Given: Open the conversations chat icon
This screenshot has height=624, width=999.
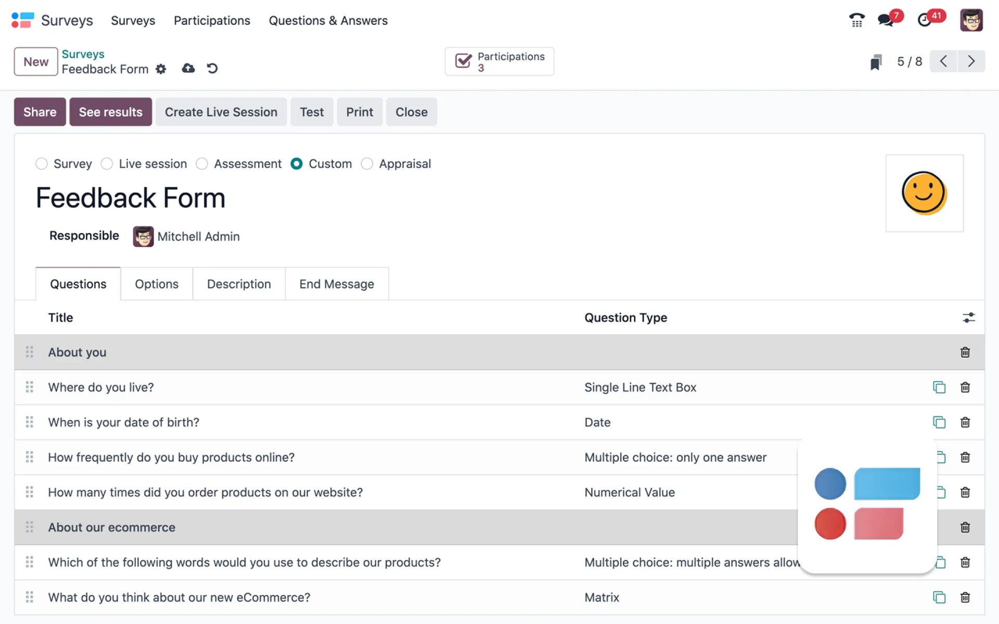Looking at the screenshot, I should tap(885, 20).
